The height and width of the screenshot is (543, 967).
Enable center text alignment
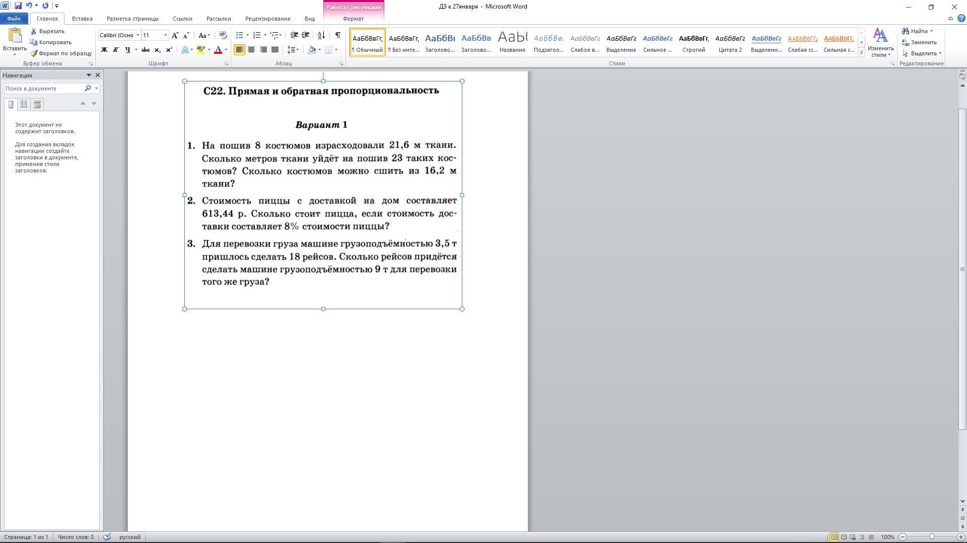(x=251, y=50)
